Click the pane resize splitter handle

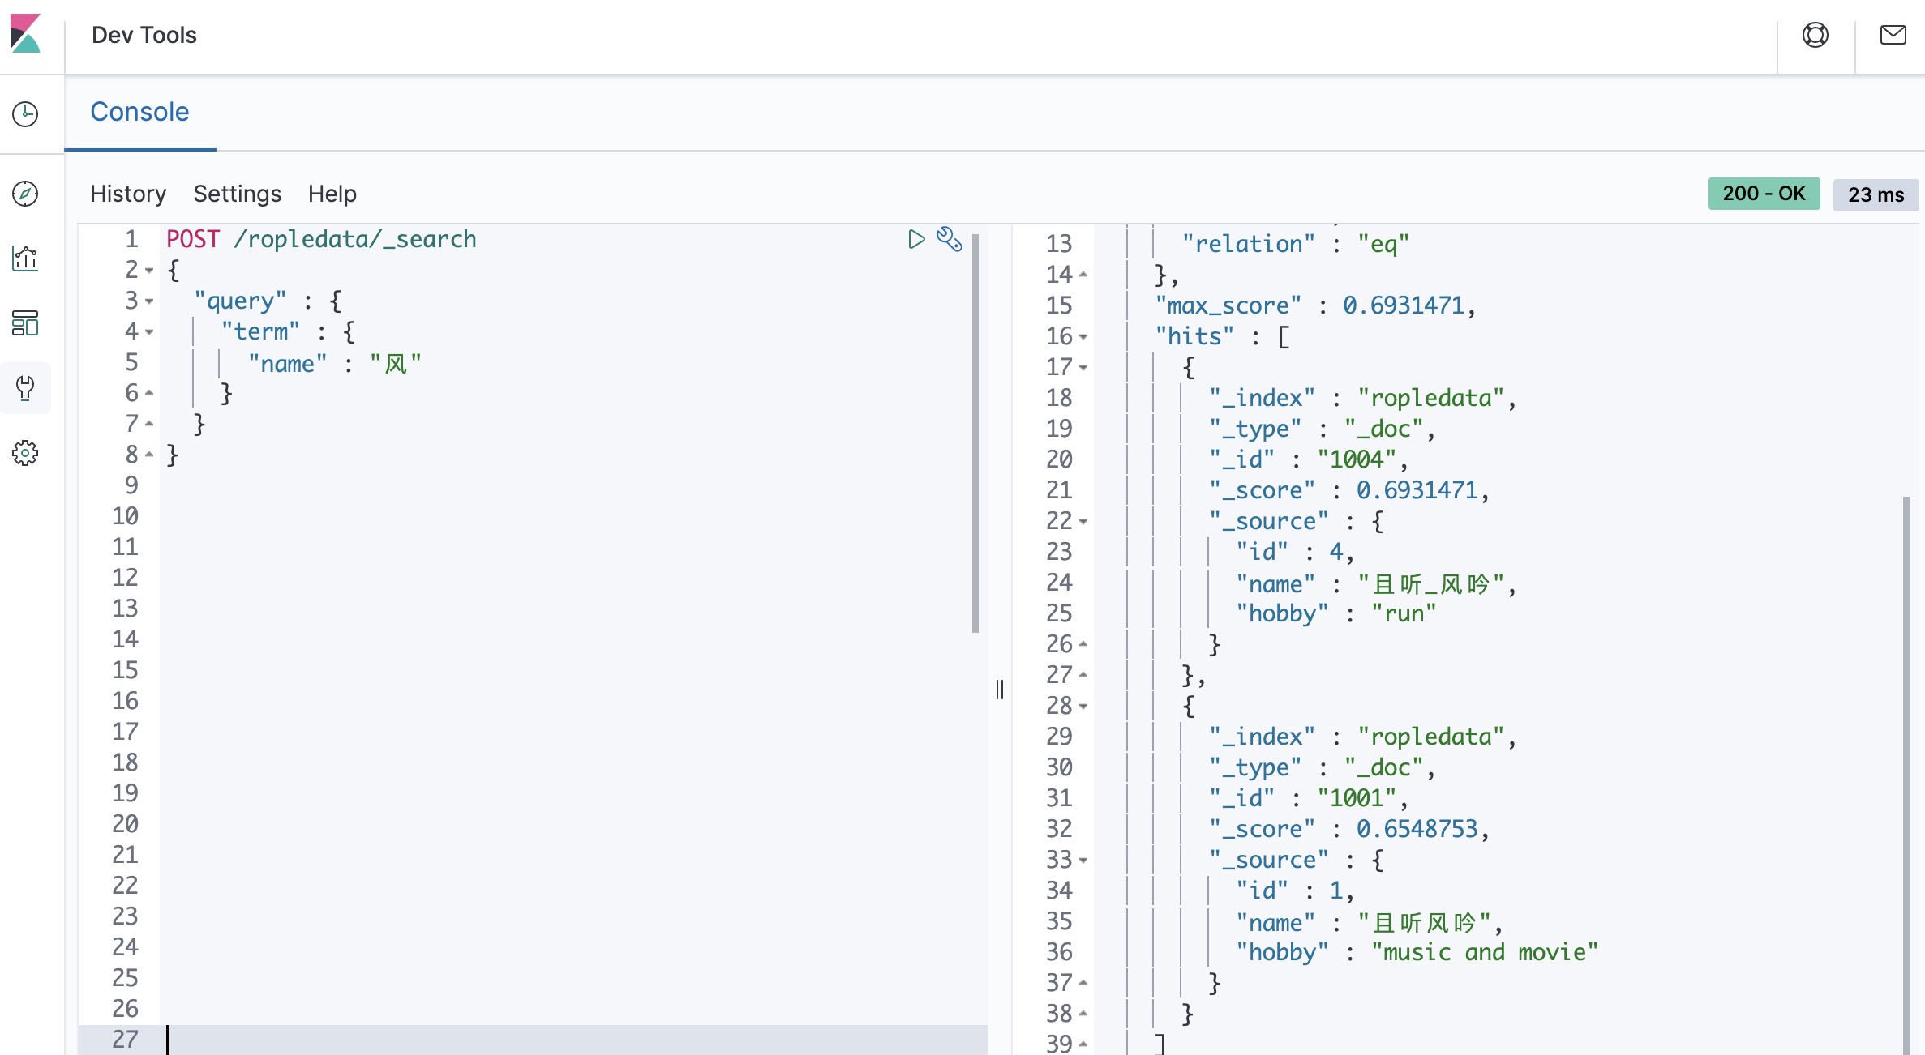(x=1000, y=690)
